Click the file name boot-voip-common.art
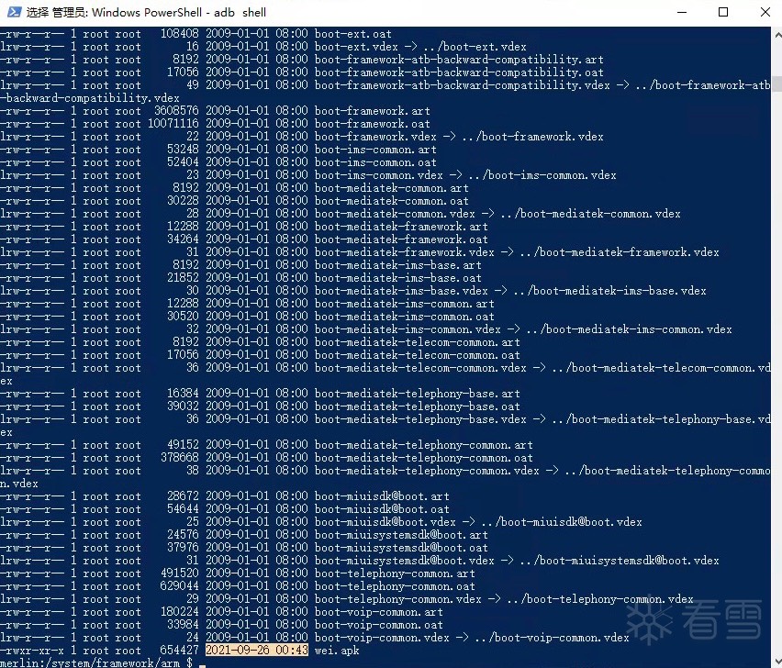 379,612
